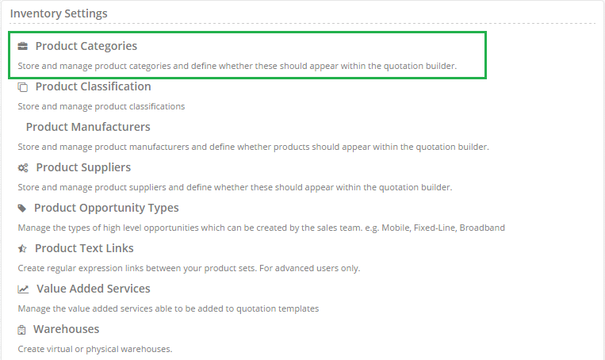Screen dimensions: 605x360
Task: Select Product Opportunity Types
Action: tap(106, 208)
